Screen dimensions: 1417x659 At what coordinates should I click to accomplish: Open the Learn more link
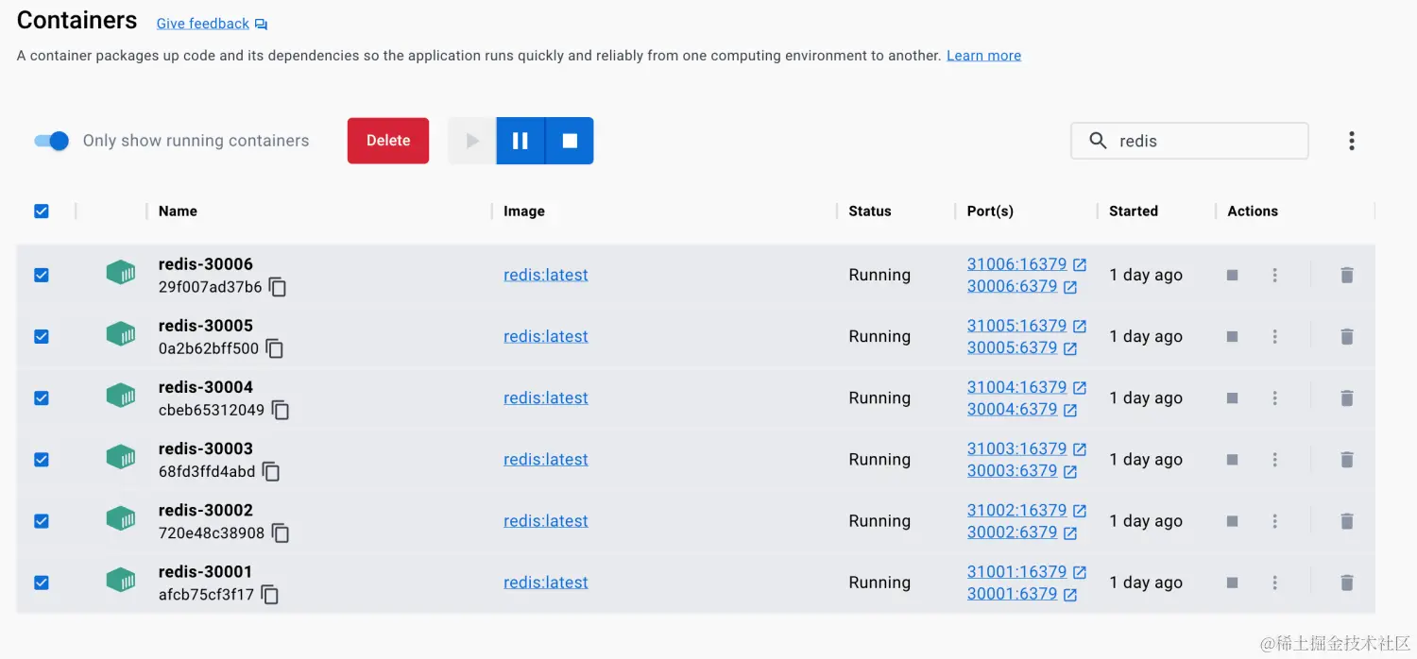(x=983, y=56)
